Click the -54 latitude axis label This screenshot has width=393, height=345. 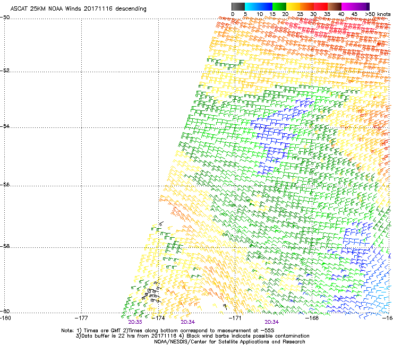[x=5, y=126]
